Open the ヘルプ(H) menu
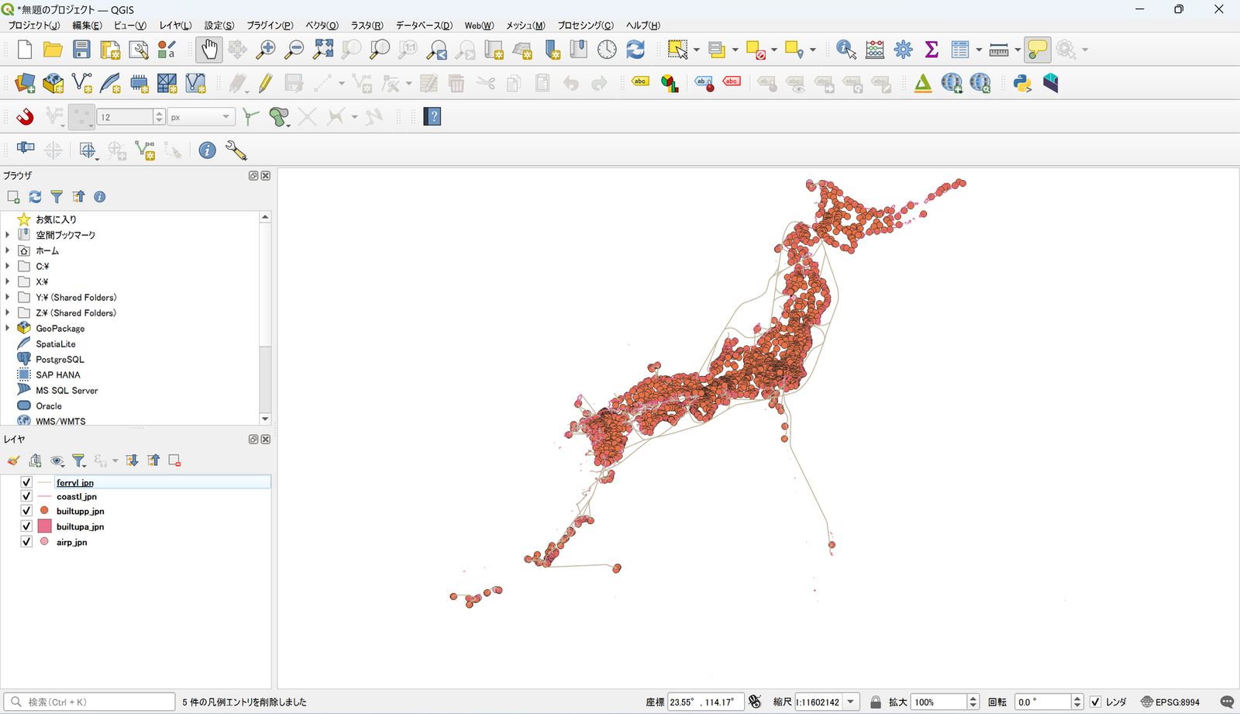The width and height of the screenshot is (1240, 714). point(643,26)
